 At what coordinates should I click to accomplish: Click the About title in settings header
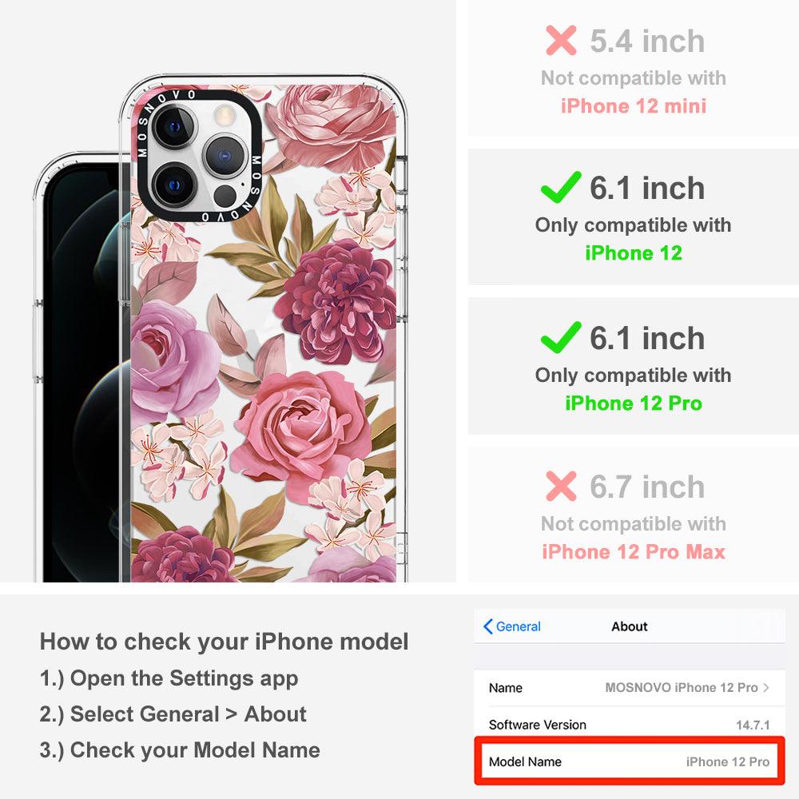click(x=630, y=626)
